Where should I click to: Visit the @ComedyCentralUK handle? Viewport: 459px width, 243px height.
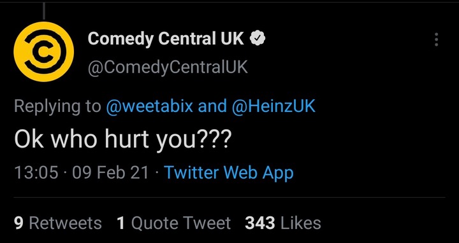click(168, 67)
